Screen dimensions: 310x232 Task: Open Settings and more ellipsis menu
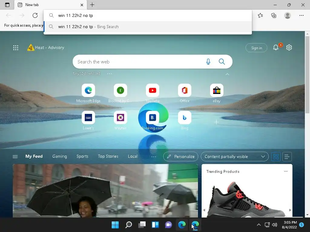(301, 15)
